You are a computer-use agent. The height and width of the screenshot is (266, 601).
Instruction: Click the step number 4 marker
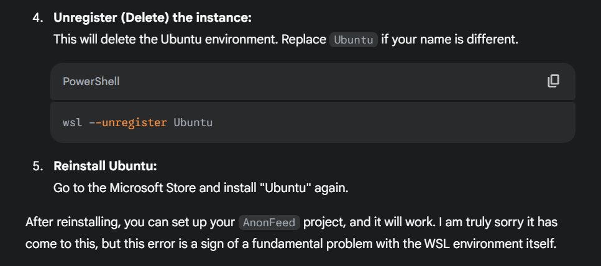(x=38, y=17)
